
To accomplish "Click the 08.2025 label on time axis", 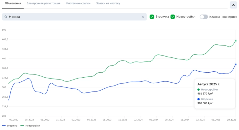I will [x=231, y=120].
